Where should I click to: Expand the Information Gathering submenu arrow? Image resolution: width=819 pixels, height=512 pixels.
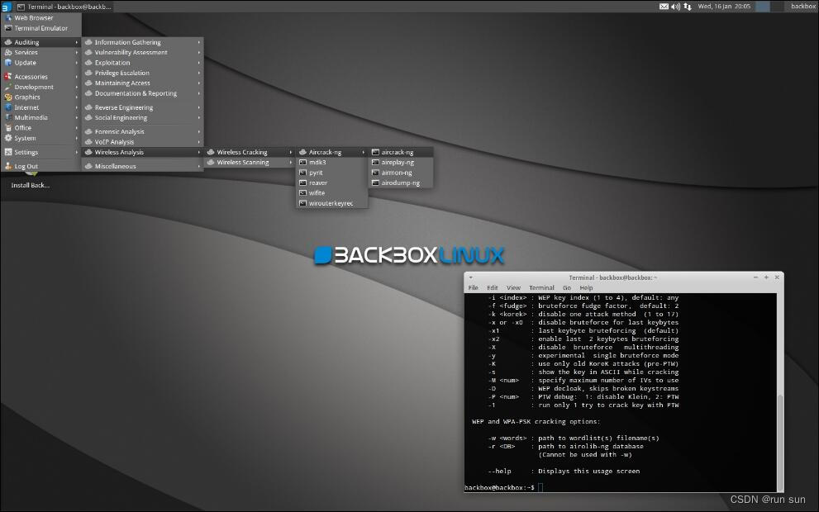coord(199,42)
